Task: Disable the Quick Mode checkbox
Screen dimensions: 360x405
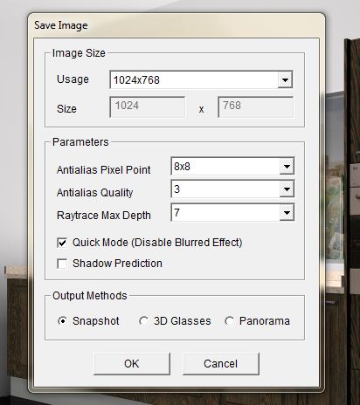Action: pos(62,243)
